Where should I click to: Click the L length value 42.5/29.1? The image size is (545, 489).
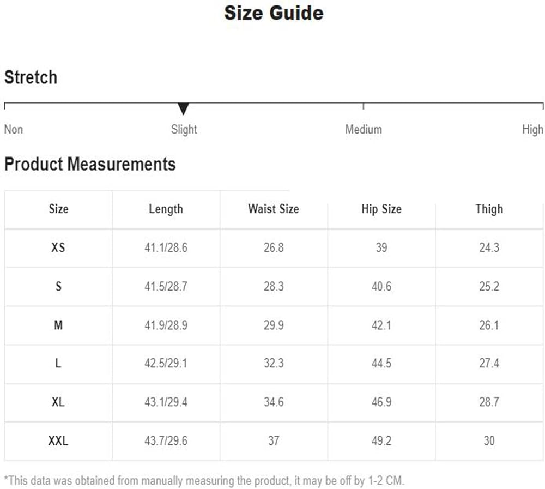166,363
